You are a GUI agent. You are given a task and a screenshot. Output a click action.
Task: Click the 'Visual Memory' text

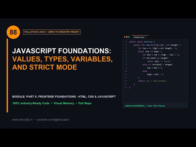pos(64,104)
